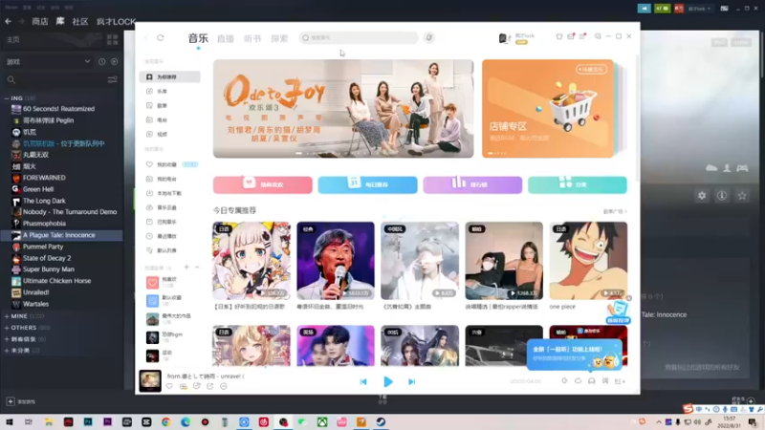Toggle the loop mode icon in player bar
The height and width of the screenshot is (430, 765).
(579, 381)
